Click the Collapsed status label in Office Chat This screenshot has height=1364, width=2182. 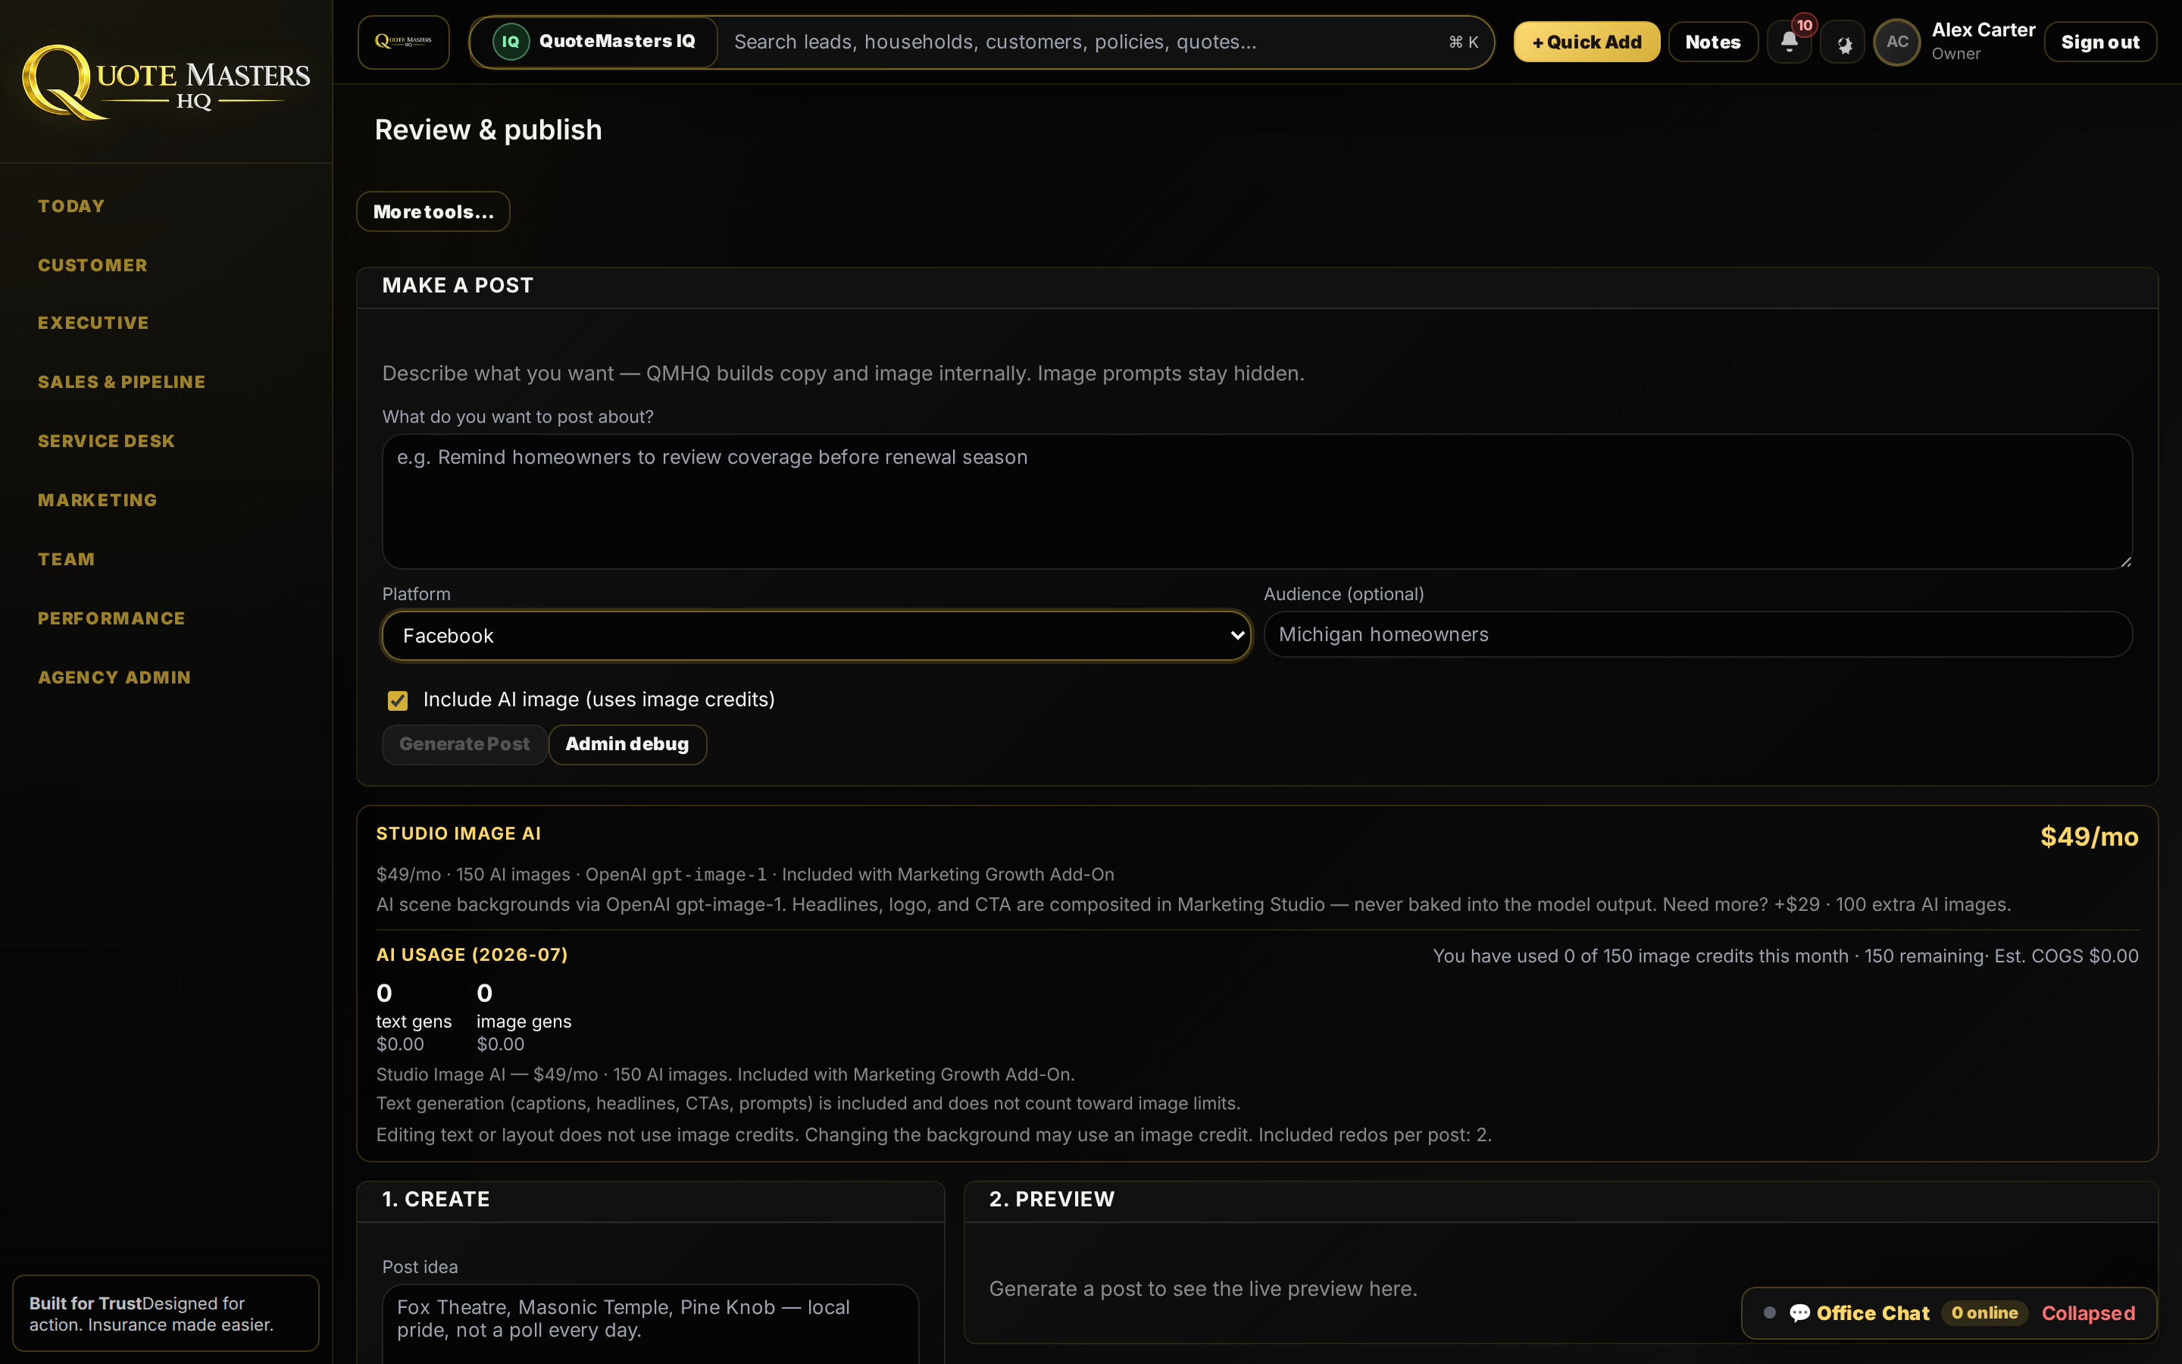pyautogui.click(x=2088, y=1312)
